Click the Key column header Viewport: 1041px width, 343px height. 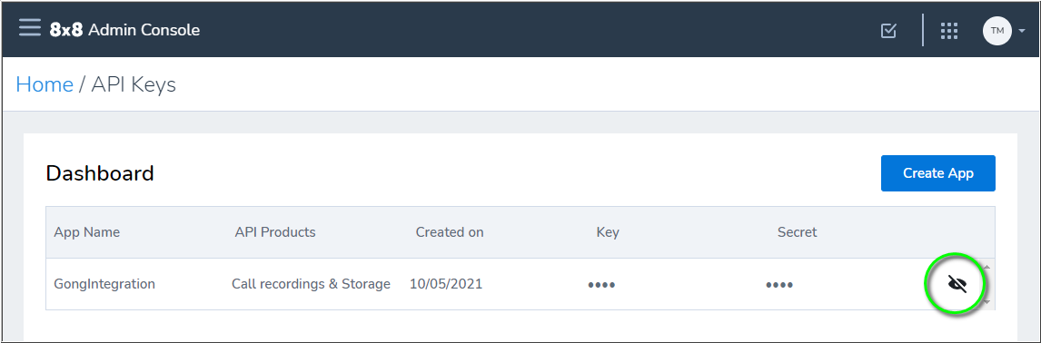pyautogui.click(x=608, y=232)
